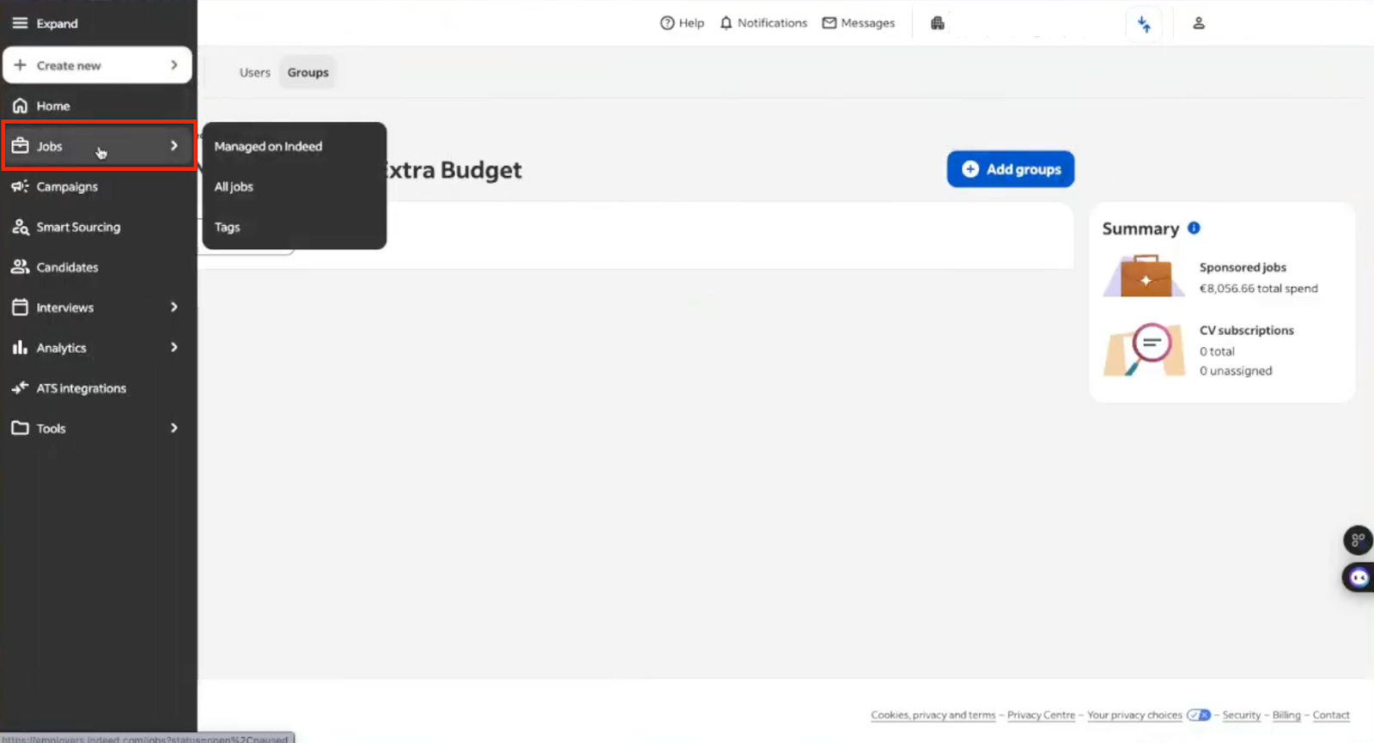Open Campaigns from the sidebar

point(66,186)
